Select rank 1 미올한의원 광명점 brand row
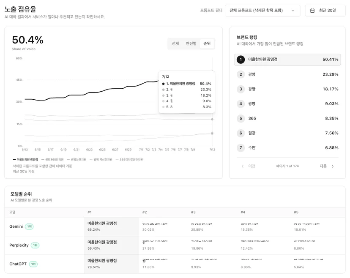This screenshot has width=350, height=278. coord(287,60)
